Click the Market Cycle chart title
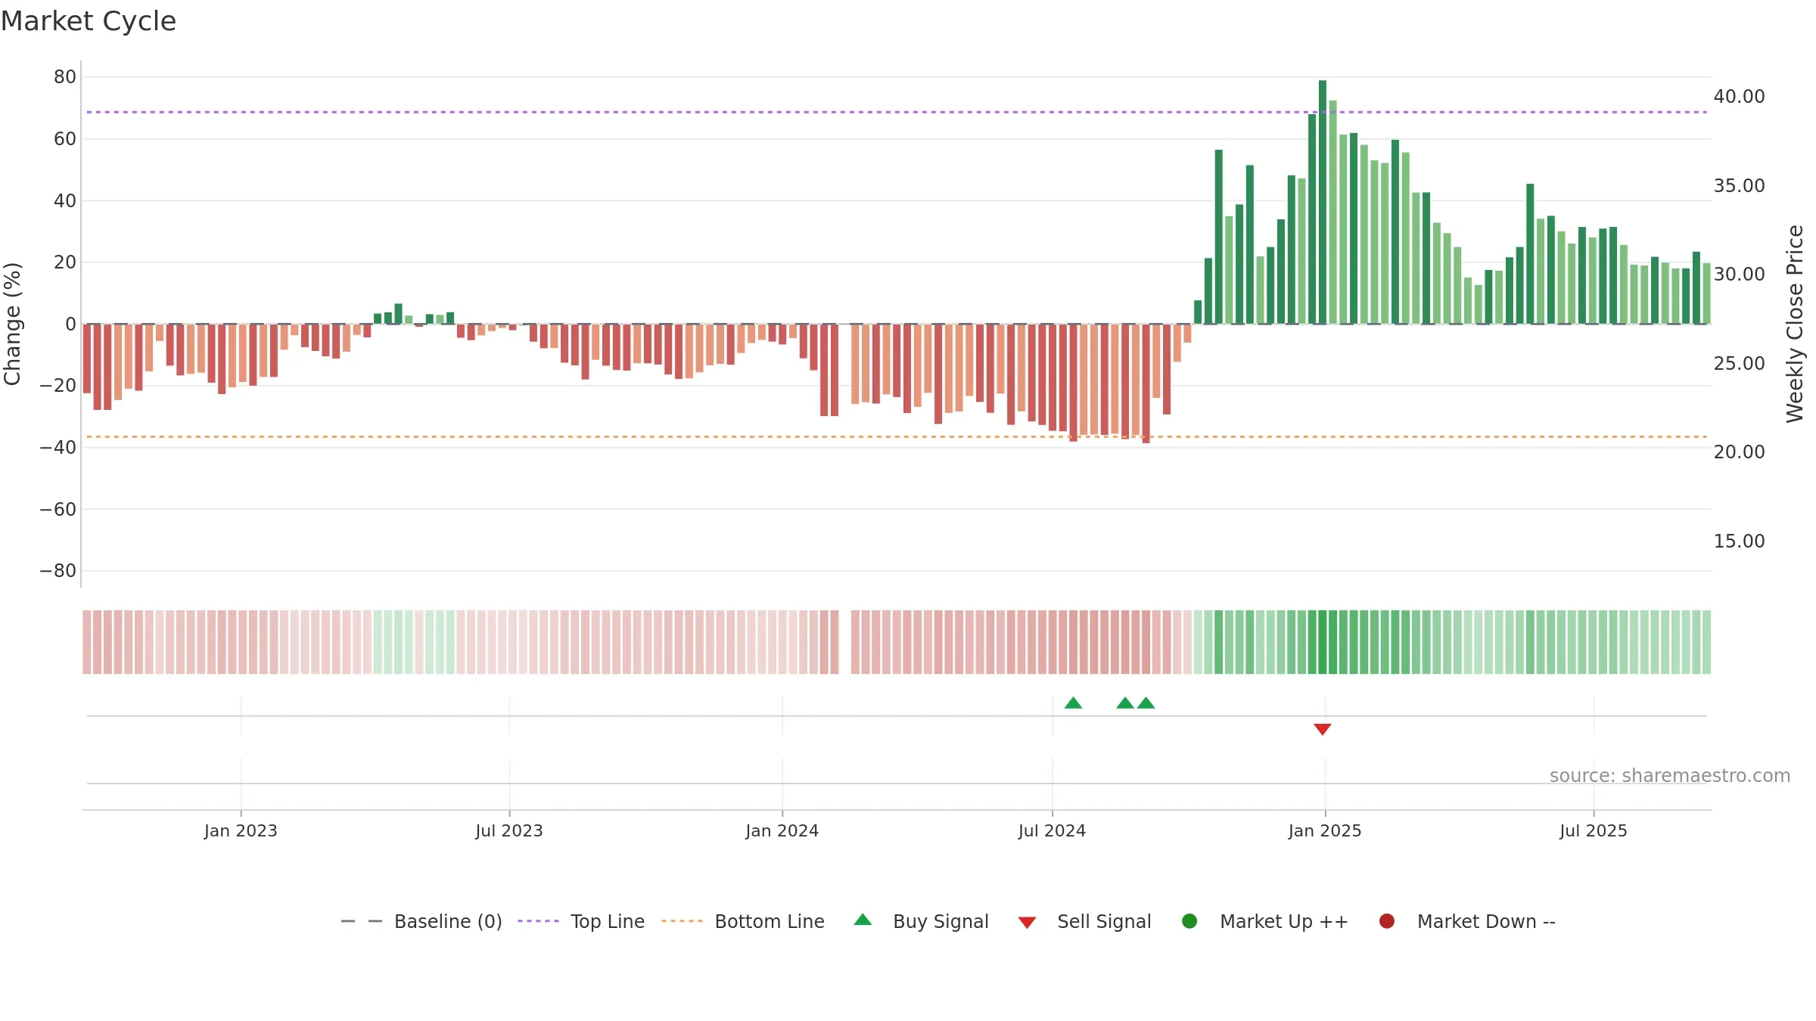 click(x=89, y=21)
